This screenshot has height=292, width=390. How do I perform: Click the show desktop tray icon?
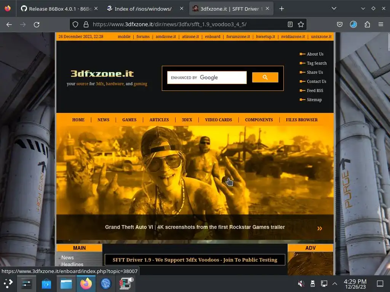coord(380,283)
